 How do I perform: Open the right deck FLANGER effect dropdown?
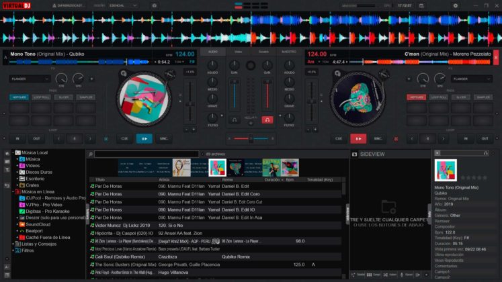471,79
